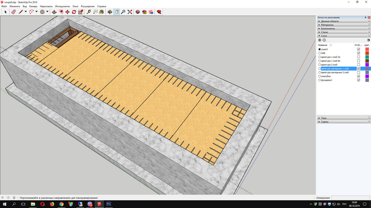Click the color swatch for опалубка layer
This screenshot has width=371, height=208.
[x=367, y=76]
